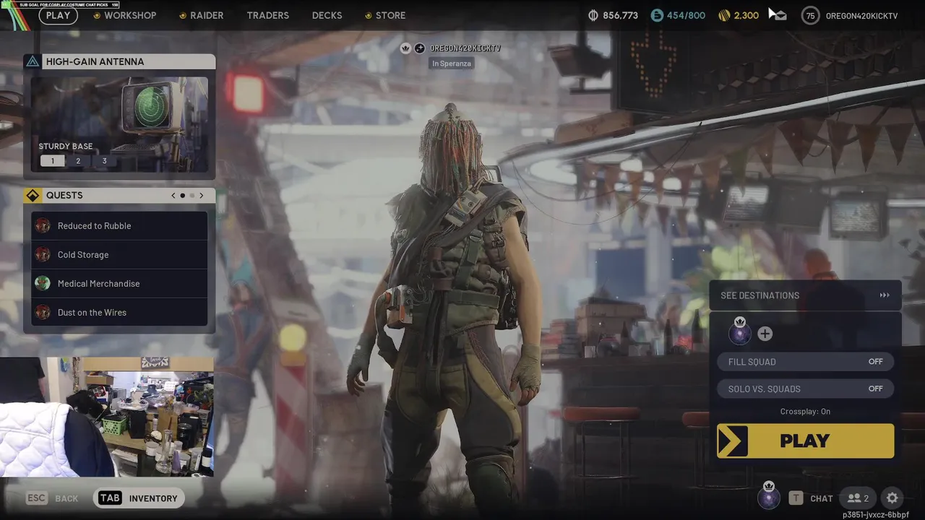
Task: Click the coin currency icon beside 856,773
Action: pyautogui.click(x=594, y=15)
